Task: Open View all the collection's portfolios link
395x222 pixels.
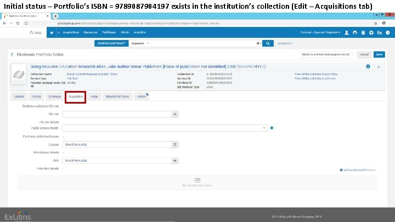Action: point(316,74)
